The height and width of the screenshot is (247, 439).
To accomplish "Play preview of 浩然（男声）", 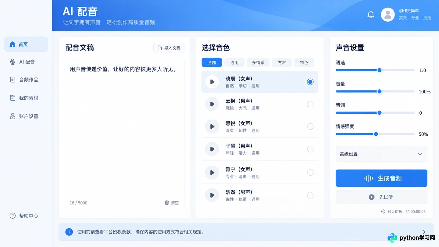I will pyautogui.click(x=212, y=195).
